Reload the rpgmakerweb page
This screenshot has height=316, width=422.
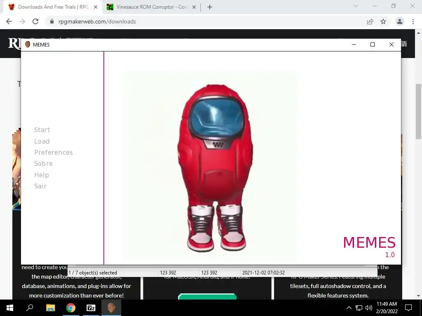pos(35,21)
